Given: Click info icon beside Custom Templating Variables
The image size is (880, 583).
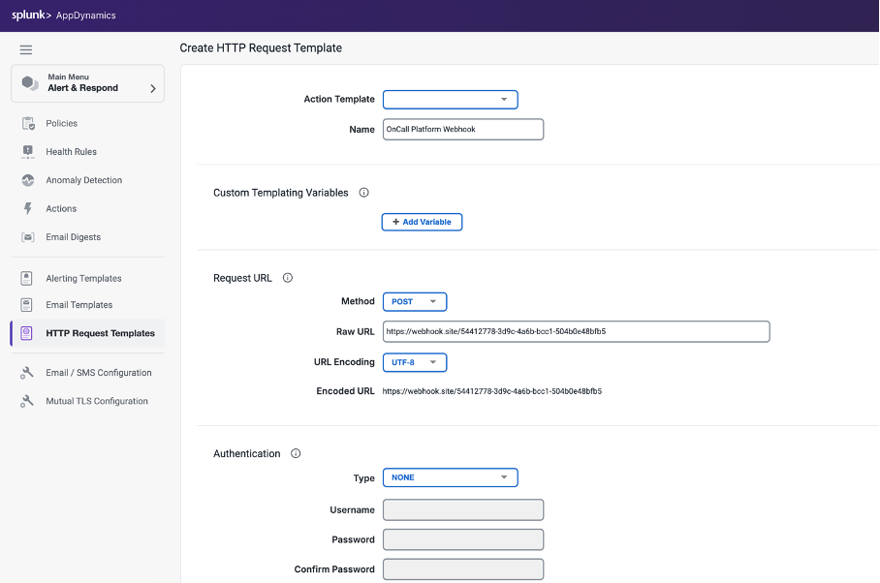Looking at the screenshot, I should (364, 193).
